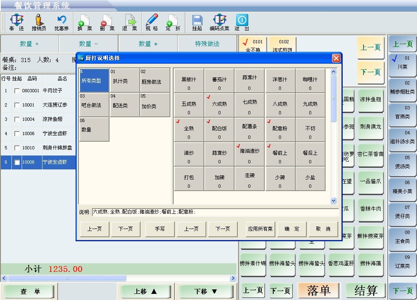The height and width of the screenshot is (300, 417).
Task: Switch to the 03 吧台做法 type
Action: click(94, 105)
